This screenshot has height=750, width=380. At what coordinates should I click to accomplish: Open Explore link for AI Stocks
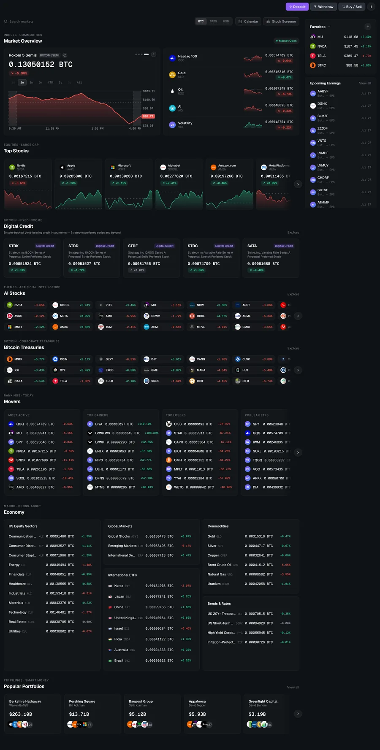[x=293, y=294]
